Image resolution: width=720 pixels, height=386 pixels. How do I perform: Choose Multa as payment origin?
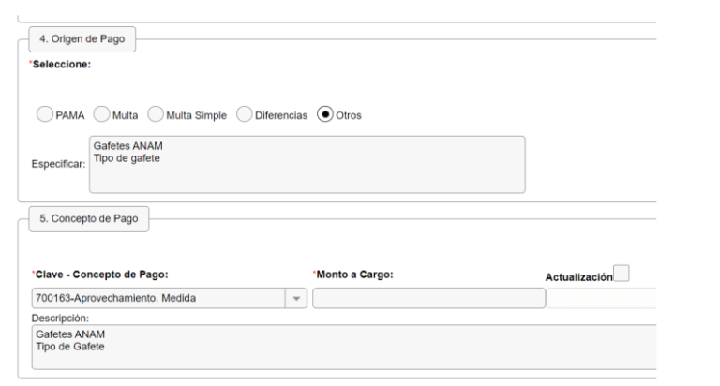tap(102, 115)
